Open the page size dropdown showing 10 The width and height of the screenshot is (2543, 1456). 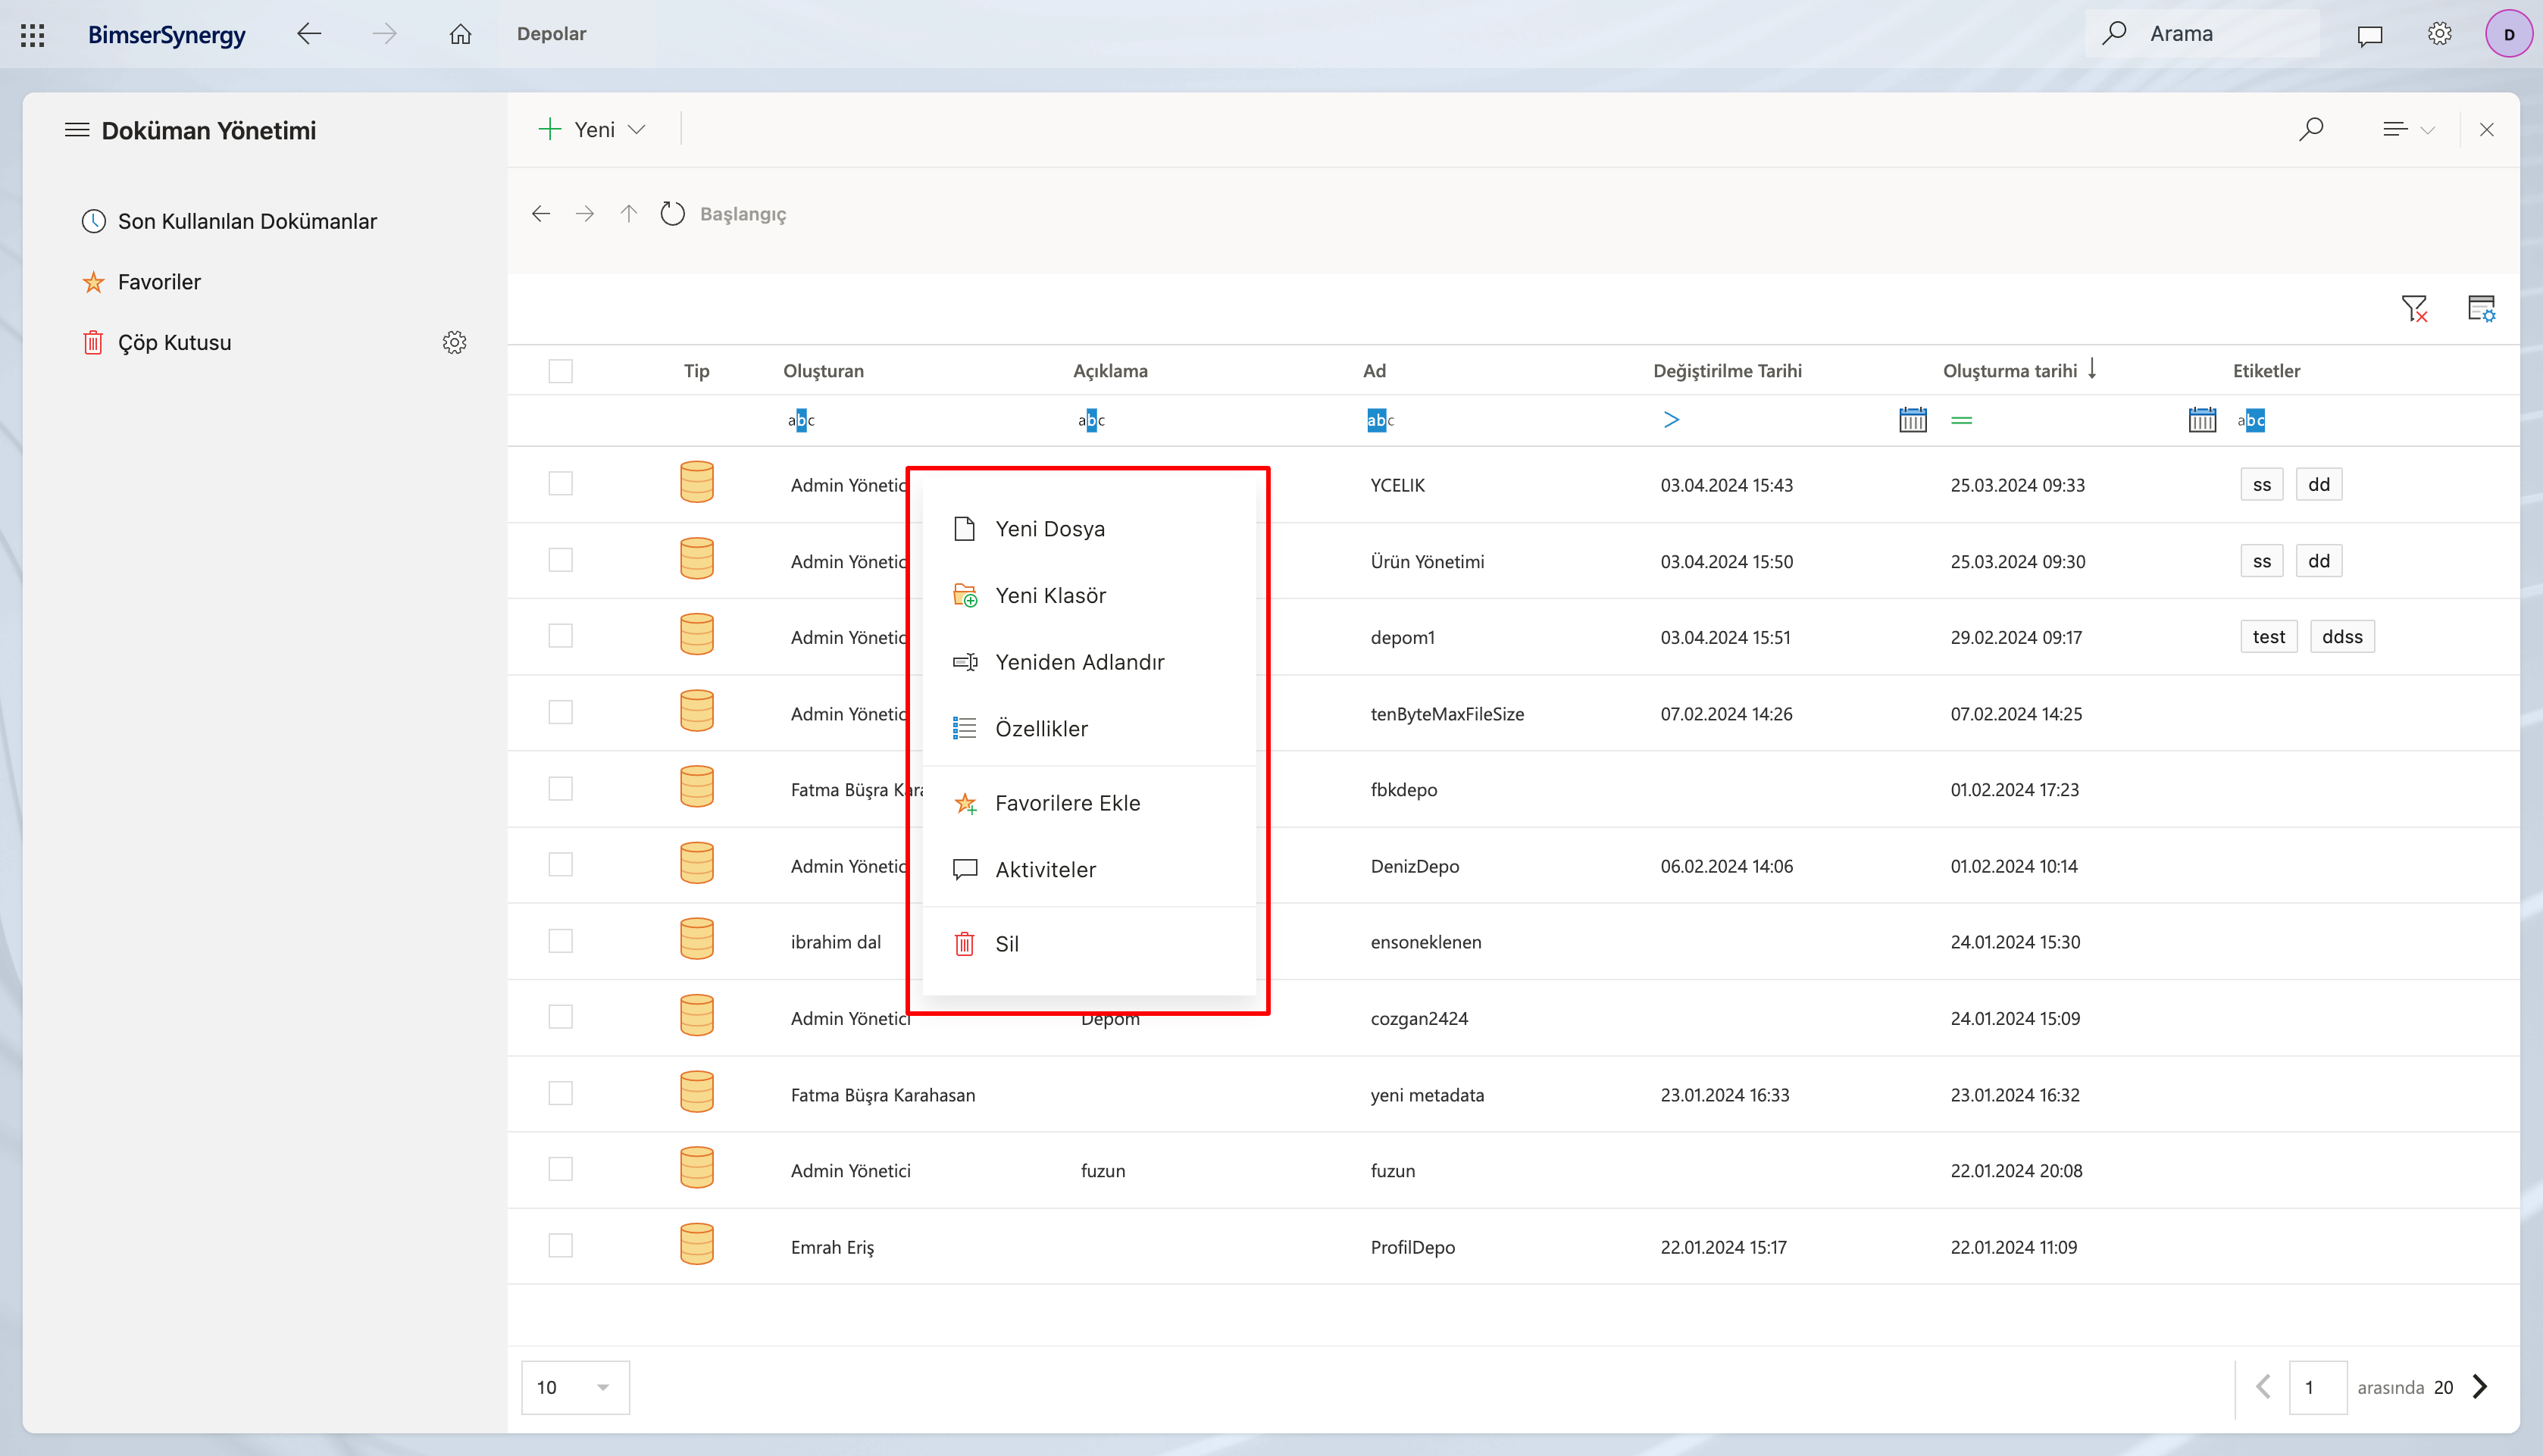click(575, 1387)
